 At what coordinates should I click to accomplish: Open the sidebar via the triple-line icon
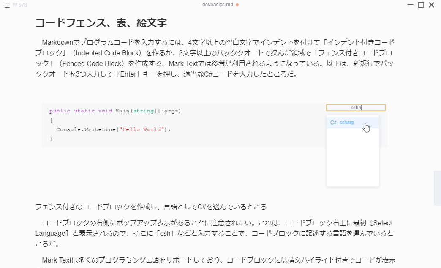[6, 5]
